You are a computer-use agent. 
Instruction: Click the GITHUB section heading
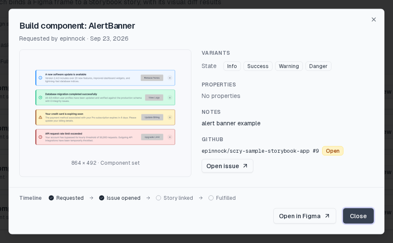click(x=212, y=139)
